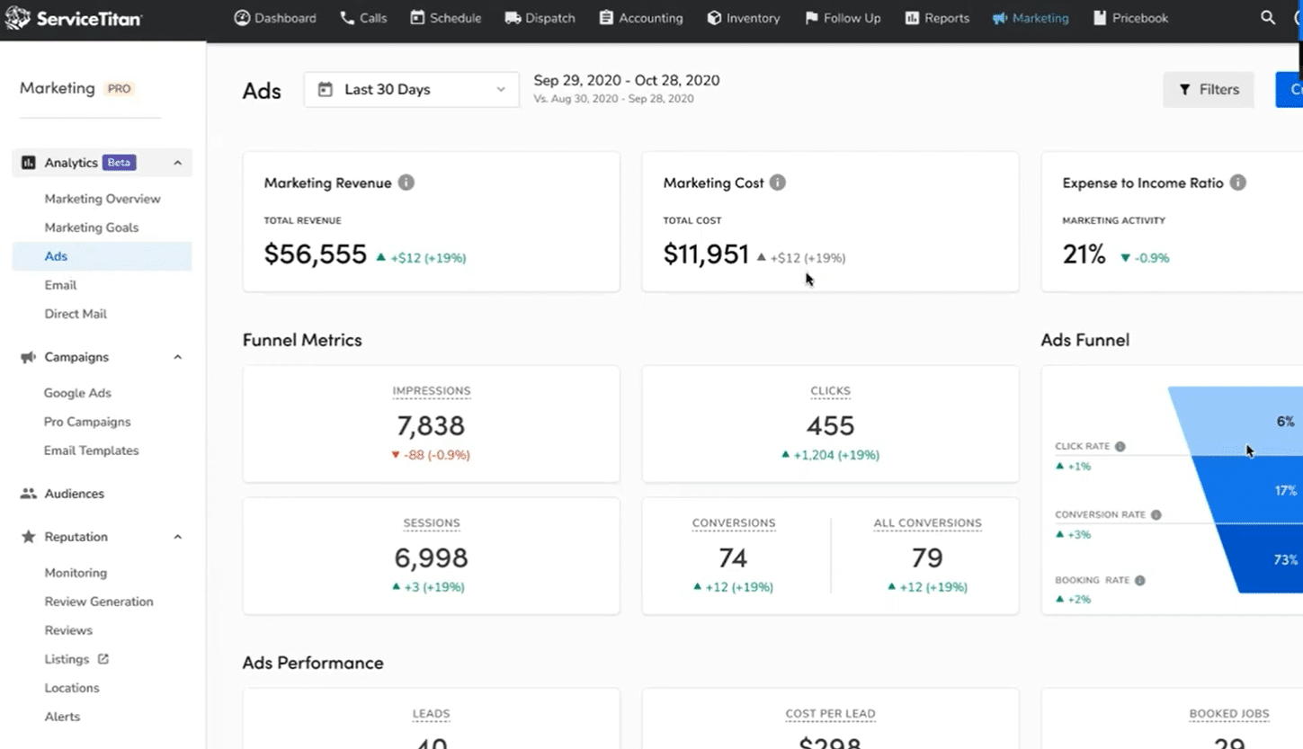The width and height of the screenshot is (1303, 749).
Task: Open Marketing Overview in the sidebar
Action: (x=103, y=199)
